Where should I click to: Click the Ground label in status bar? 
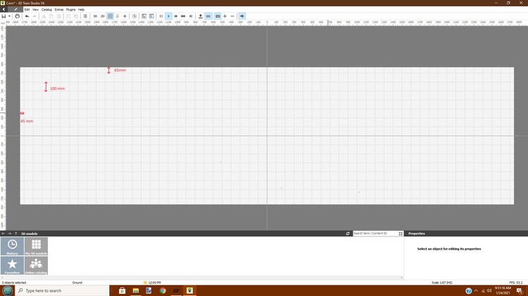coord(77,283)
